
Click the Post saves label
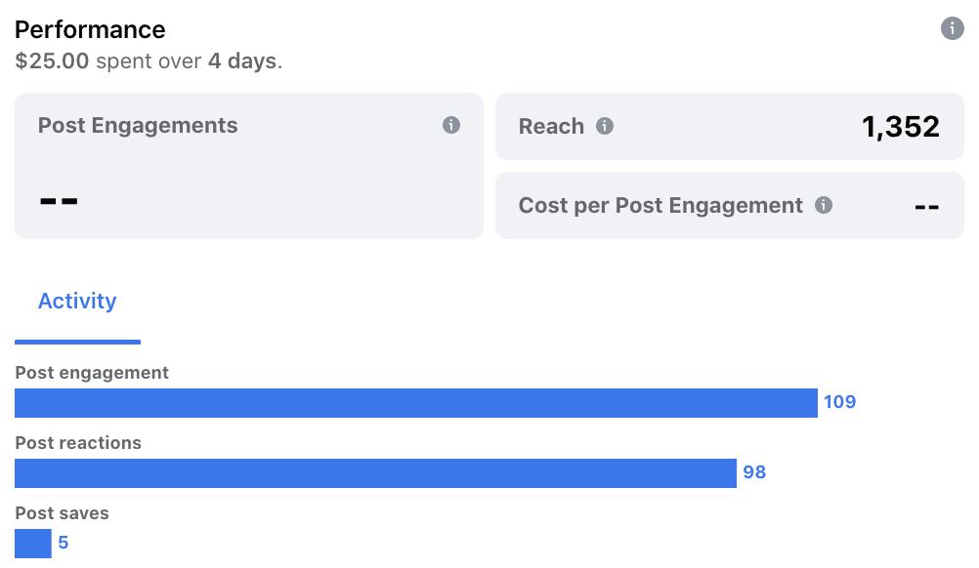point(62,513)
